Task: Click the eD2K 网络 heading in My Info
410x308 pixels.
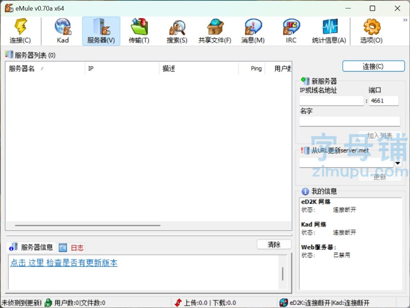Action: [x=316, y=202]
